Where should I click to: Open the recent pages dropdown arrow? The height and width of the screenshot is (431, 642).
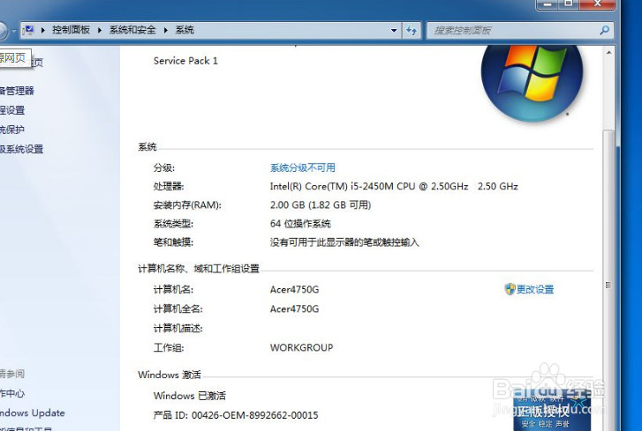14,31
